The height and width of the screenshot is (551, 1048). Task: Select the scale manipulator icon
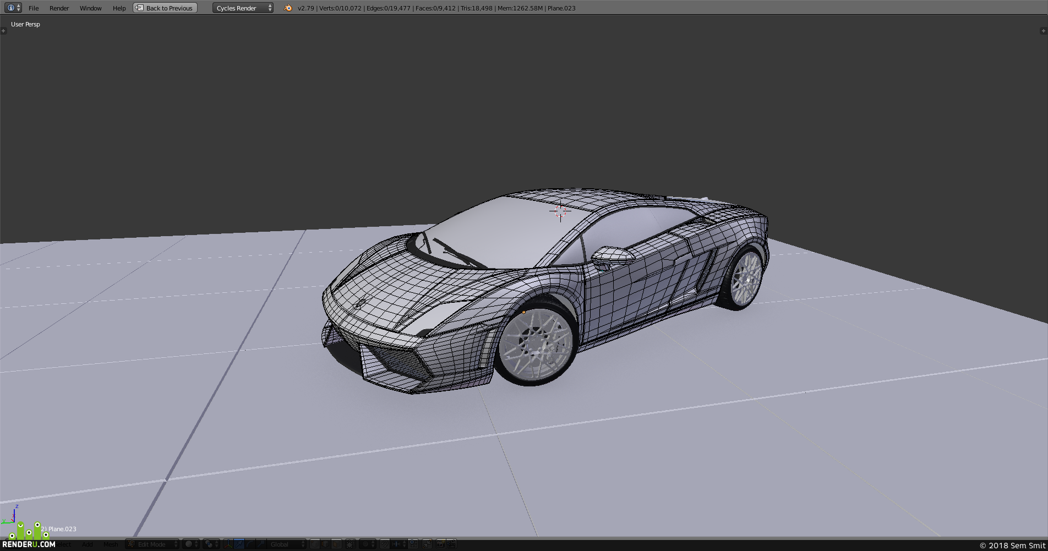click(261, 544)
